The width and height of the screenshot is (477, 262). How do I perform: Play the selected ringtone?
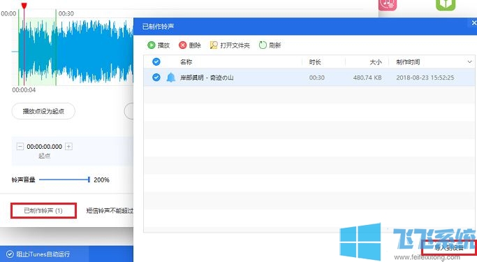point(159,45)
